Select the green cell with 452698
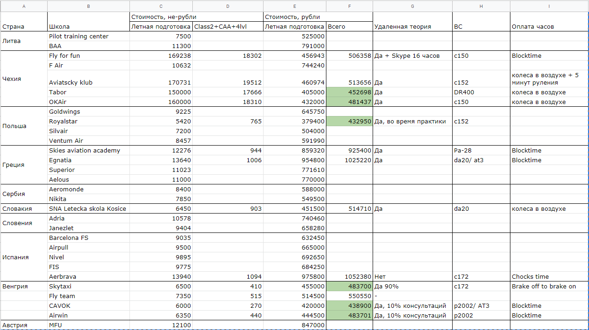The height and width of the screenshot is (330, 589). coord(349,92)
